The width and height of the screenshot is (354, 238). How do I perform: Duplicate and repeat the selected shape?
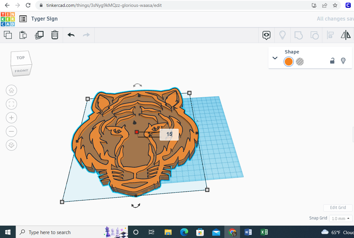pos(39,35)
